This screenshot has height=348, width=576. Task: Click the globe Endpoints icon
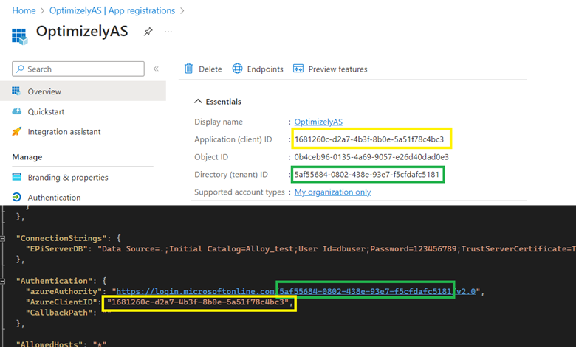point(237,69)
